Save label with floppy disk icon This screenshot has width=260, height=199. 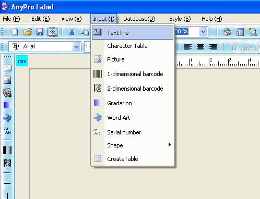[40, 32]
